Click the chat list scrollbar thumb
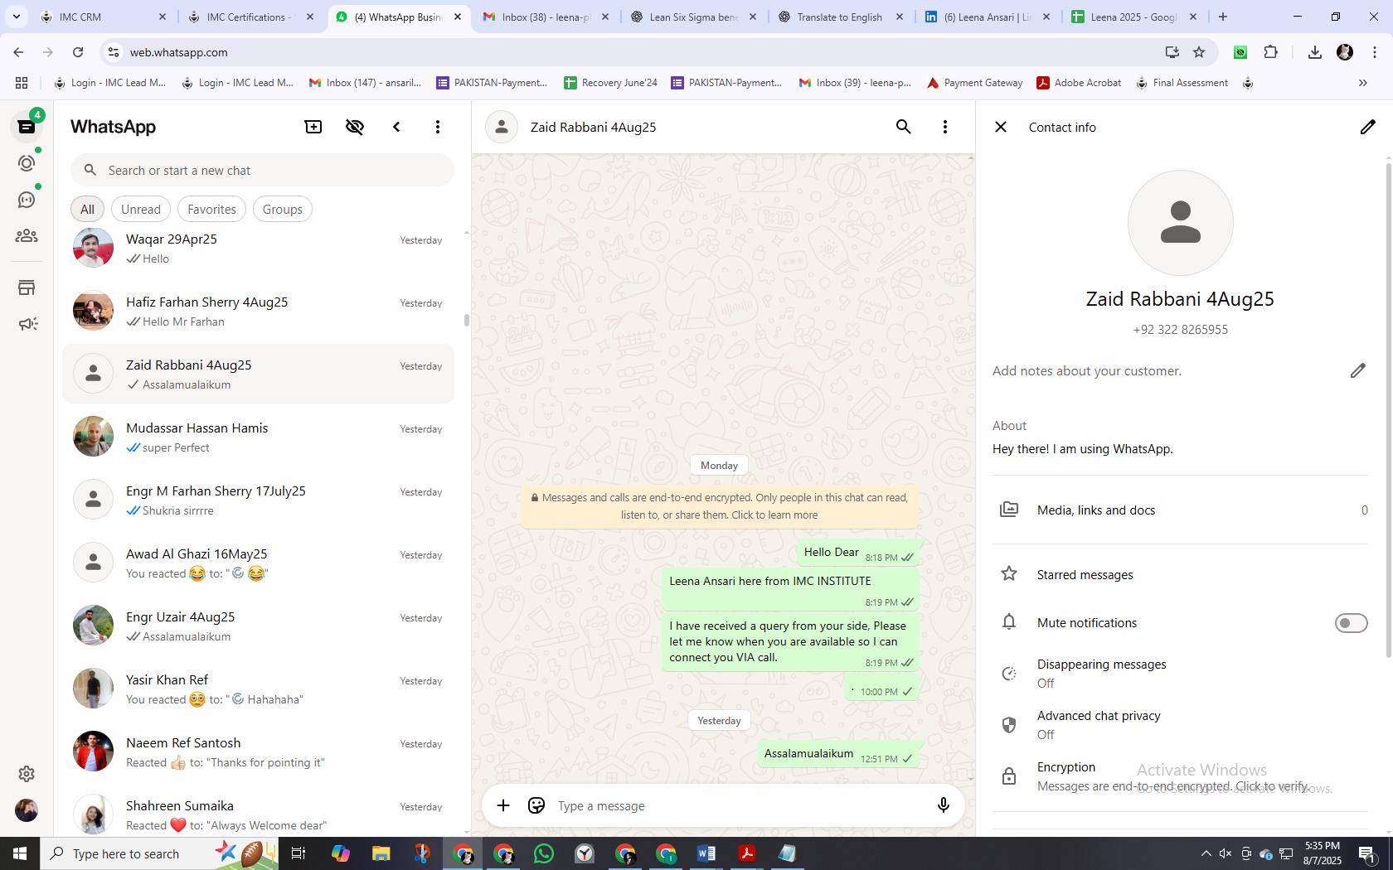Image resolution: width=1393 pixels, height=870 pixels. tap(466, 320)
